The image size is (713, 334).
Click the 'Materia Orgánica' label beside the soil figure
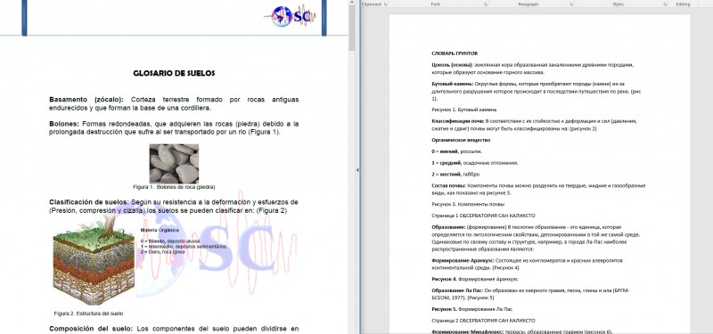[x=160, y=230]
